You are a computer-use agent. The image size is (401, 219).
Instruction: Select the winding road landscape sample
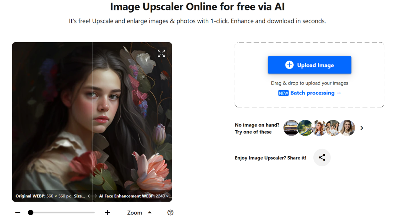tap(305, 128)
